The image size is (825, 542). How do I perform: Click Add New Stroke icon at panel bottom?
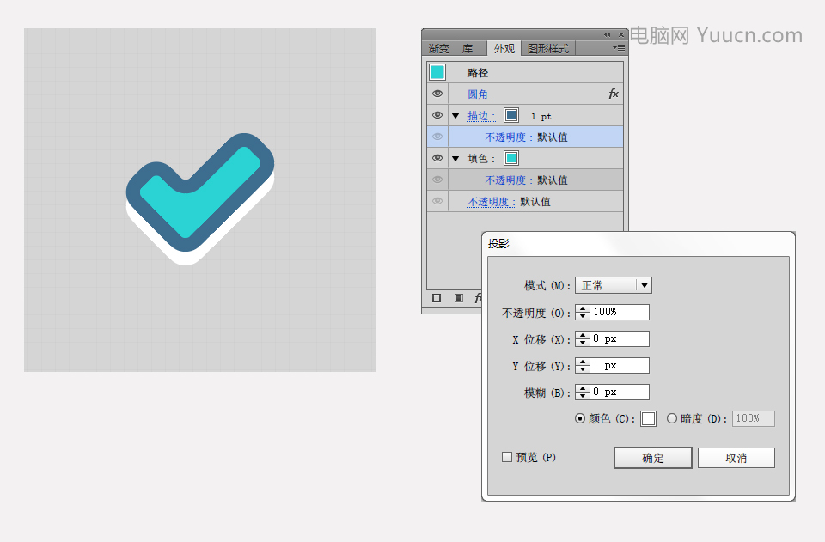pos(437,298)
